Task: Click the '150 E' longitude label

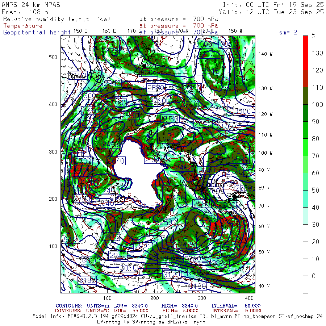Action: [x=80, y=31]
